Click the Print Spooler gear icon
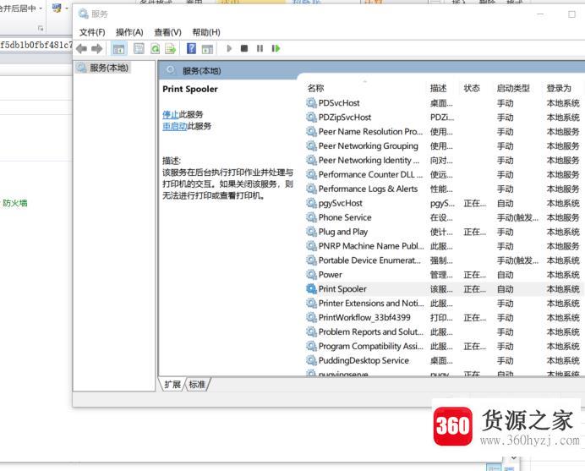585x471 pixels. coord(311,289)
